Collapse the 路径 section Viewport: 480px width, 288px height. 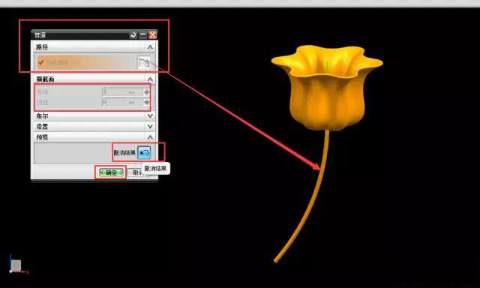coord(150,47)
